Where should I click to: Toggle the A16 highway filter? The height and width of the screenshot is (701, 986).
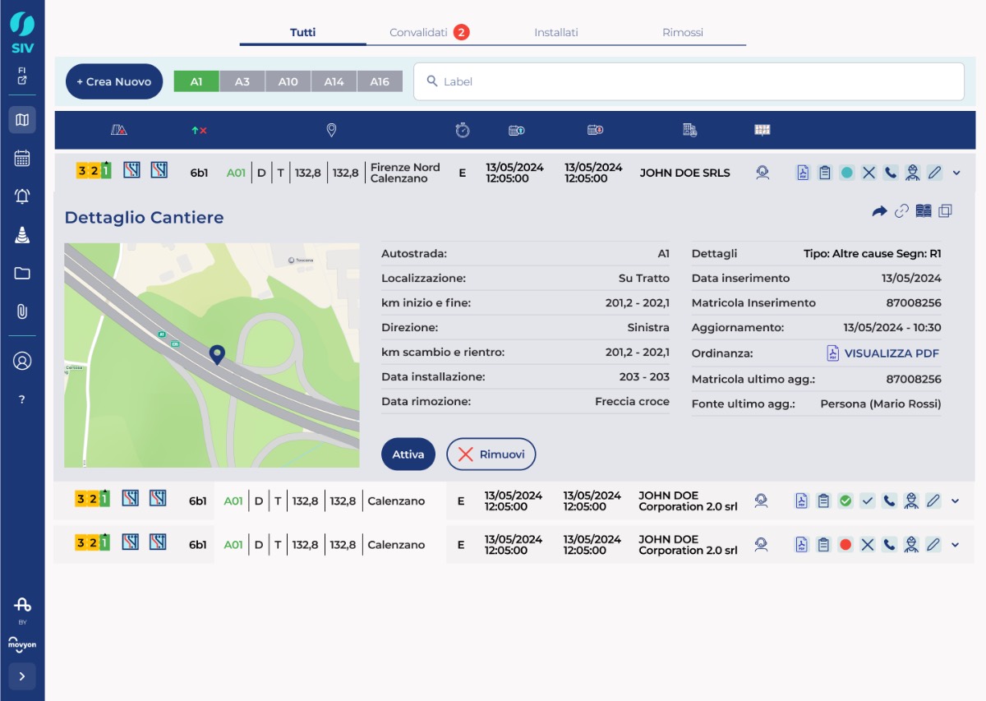(x=380, y=81)
